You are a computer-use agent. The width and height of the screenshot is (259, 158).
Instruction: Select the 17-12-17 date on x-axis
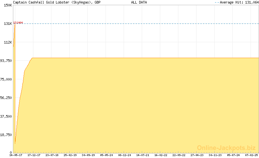[34, 155]
